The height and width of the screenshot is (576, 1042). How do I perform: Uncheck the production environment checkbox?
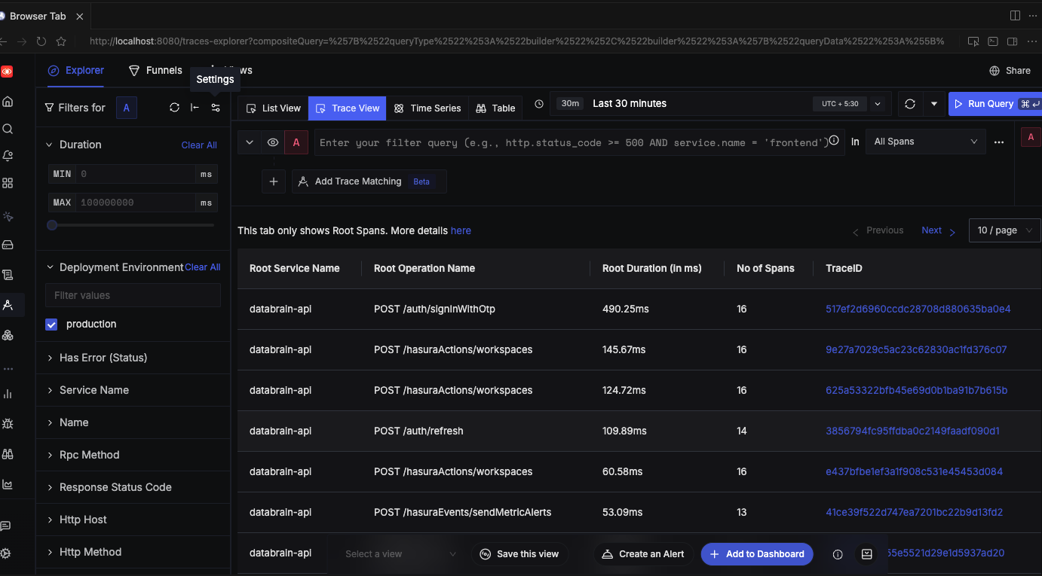coord(51,325)
